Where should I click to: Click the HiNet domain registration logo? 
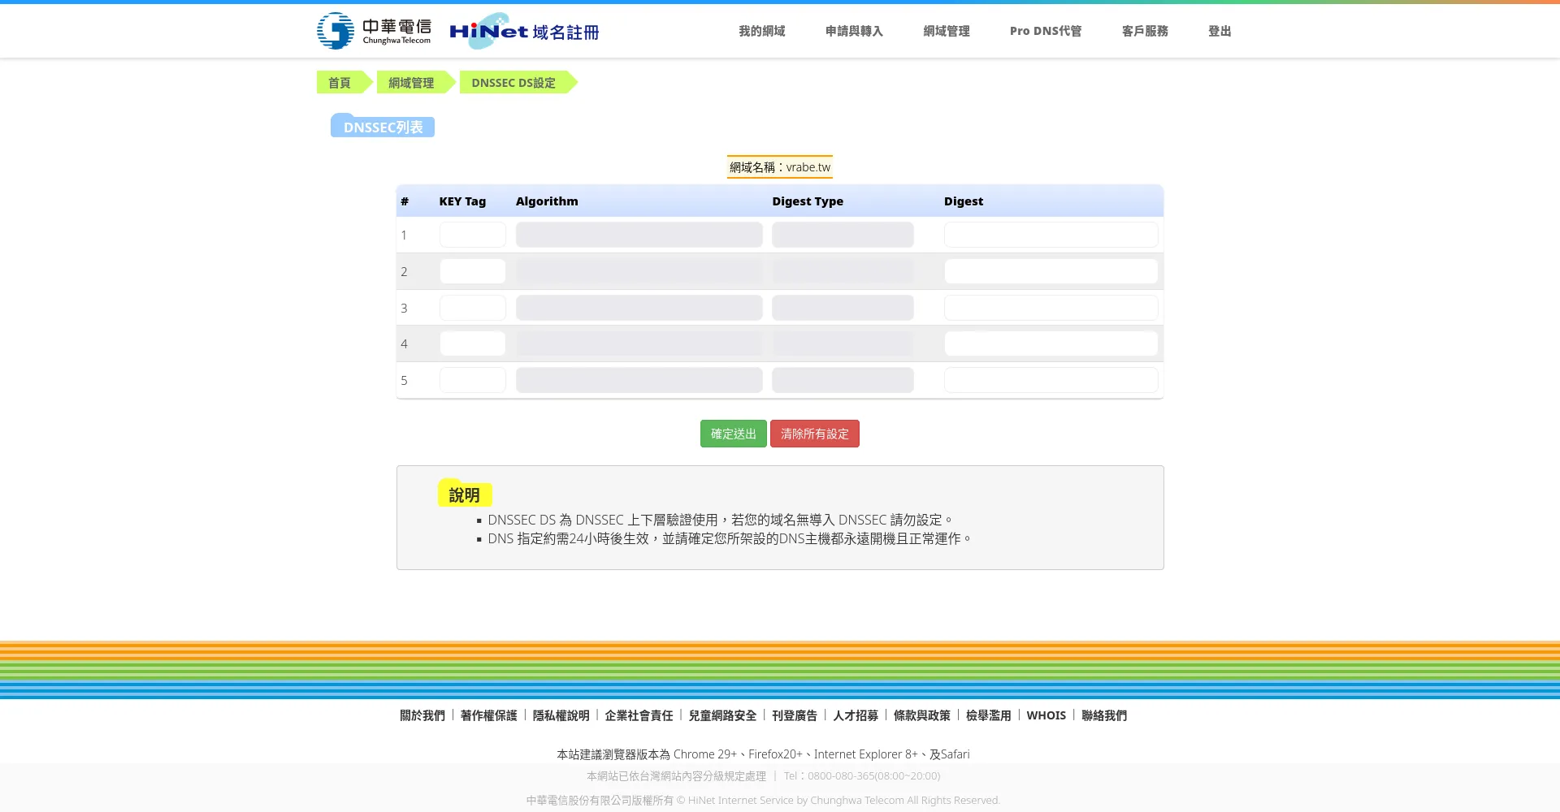524,31
